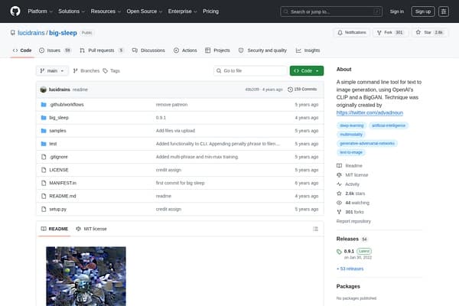Fork the repository
Screen dimensions: 459x306
pos(390,32)
